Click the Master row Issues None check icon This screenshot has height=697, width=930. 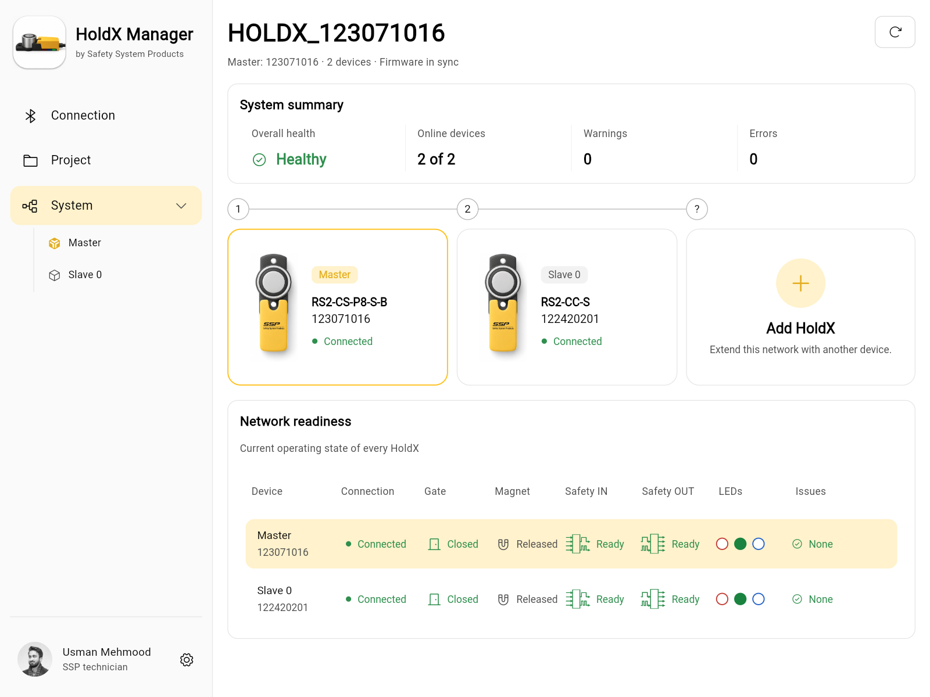(x=797, y=544)
